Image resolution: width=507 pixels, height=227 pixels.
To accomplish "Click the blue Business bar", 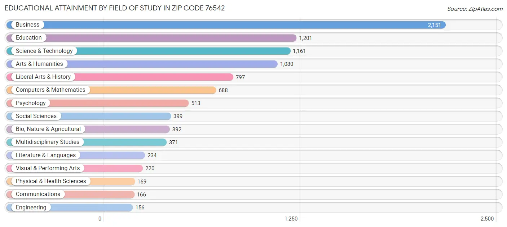I will (226, 25).
